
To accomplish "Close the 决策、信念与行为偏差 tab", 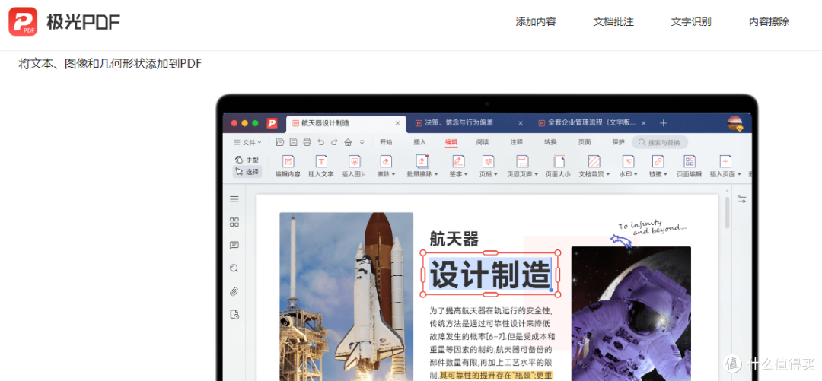I will point(521,123).
